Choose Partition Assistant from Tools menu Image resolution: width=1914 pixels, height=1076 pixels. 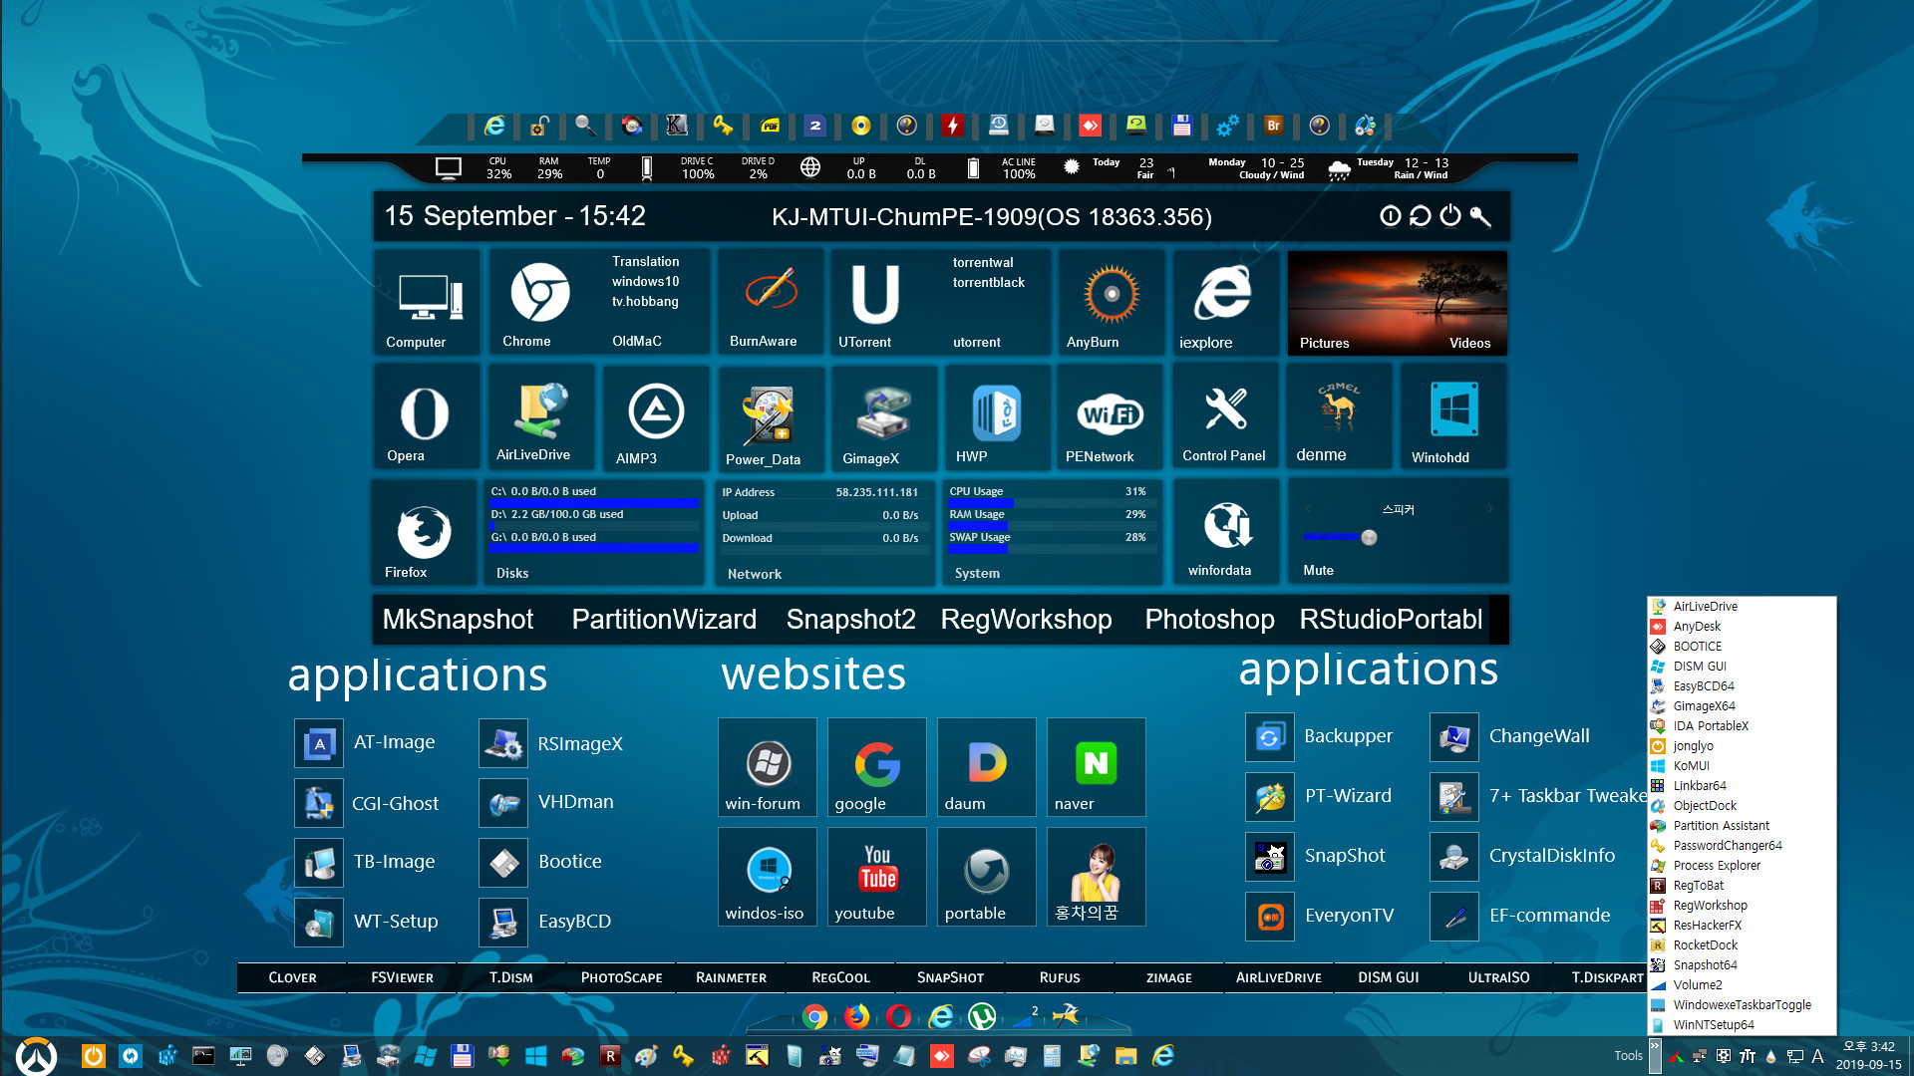(x=1741, y=826)
